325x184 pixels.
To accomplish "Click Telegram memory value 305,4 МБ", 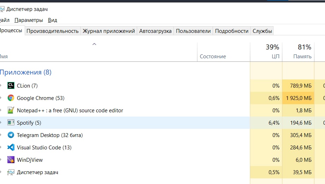I will (x=301, y=135).
